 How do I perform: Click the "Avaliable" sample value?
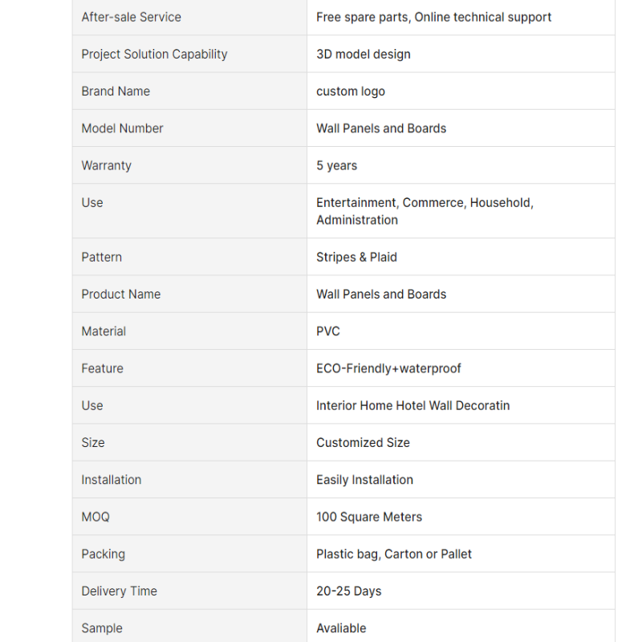pyautogui.click(x=341, y=628)
